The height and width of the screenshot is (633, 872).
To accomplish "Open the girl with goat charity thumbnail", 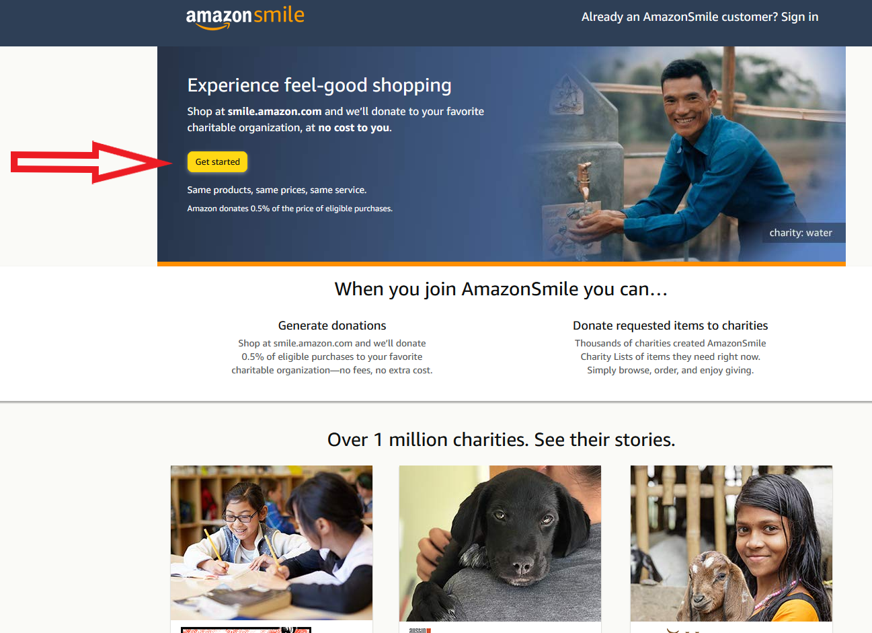I will click(x=731, y=543).
